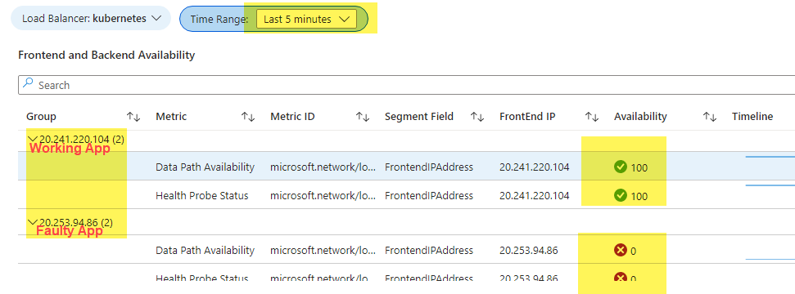Click timeline sparkline in first Data Path row

click(x=770, y=158)
